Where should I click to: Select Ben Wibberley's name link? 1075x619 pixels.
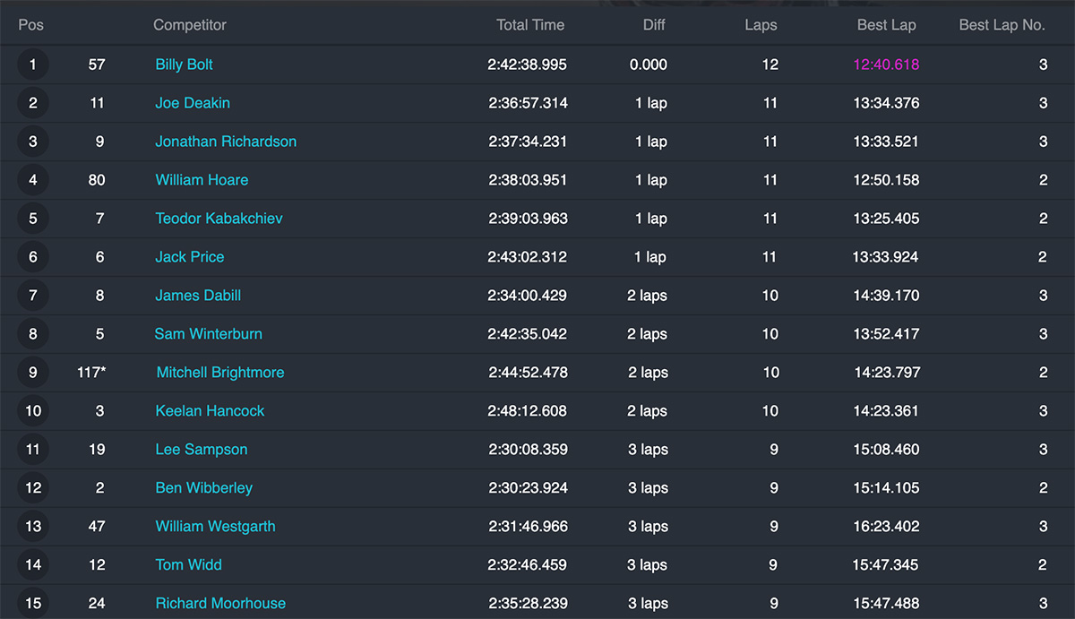click(204, 488)
